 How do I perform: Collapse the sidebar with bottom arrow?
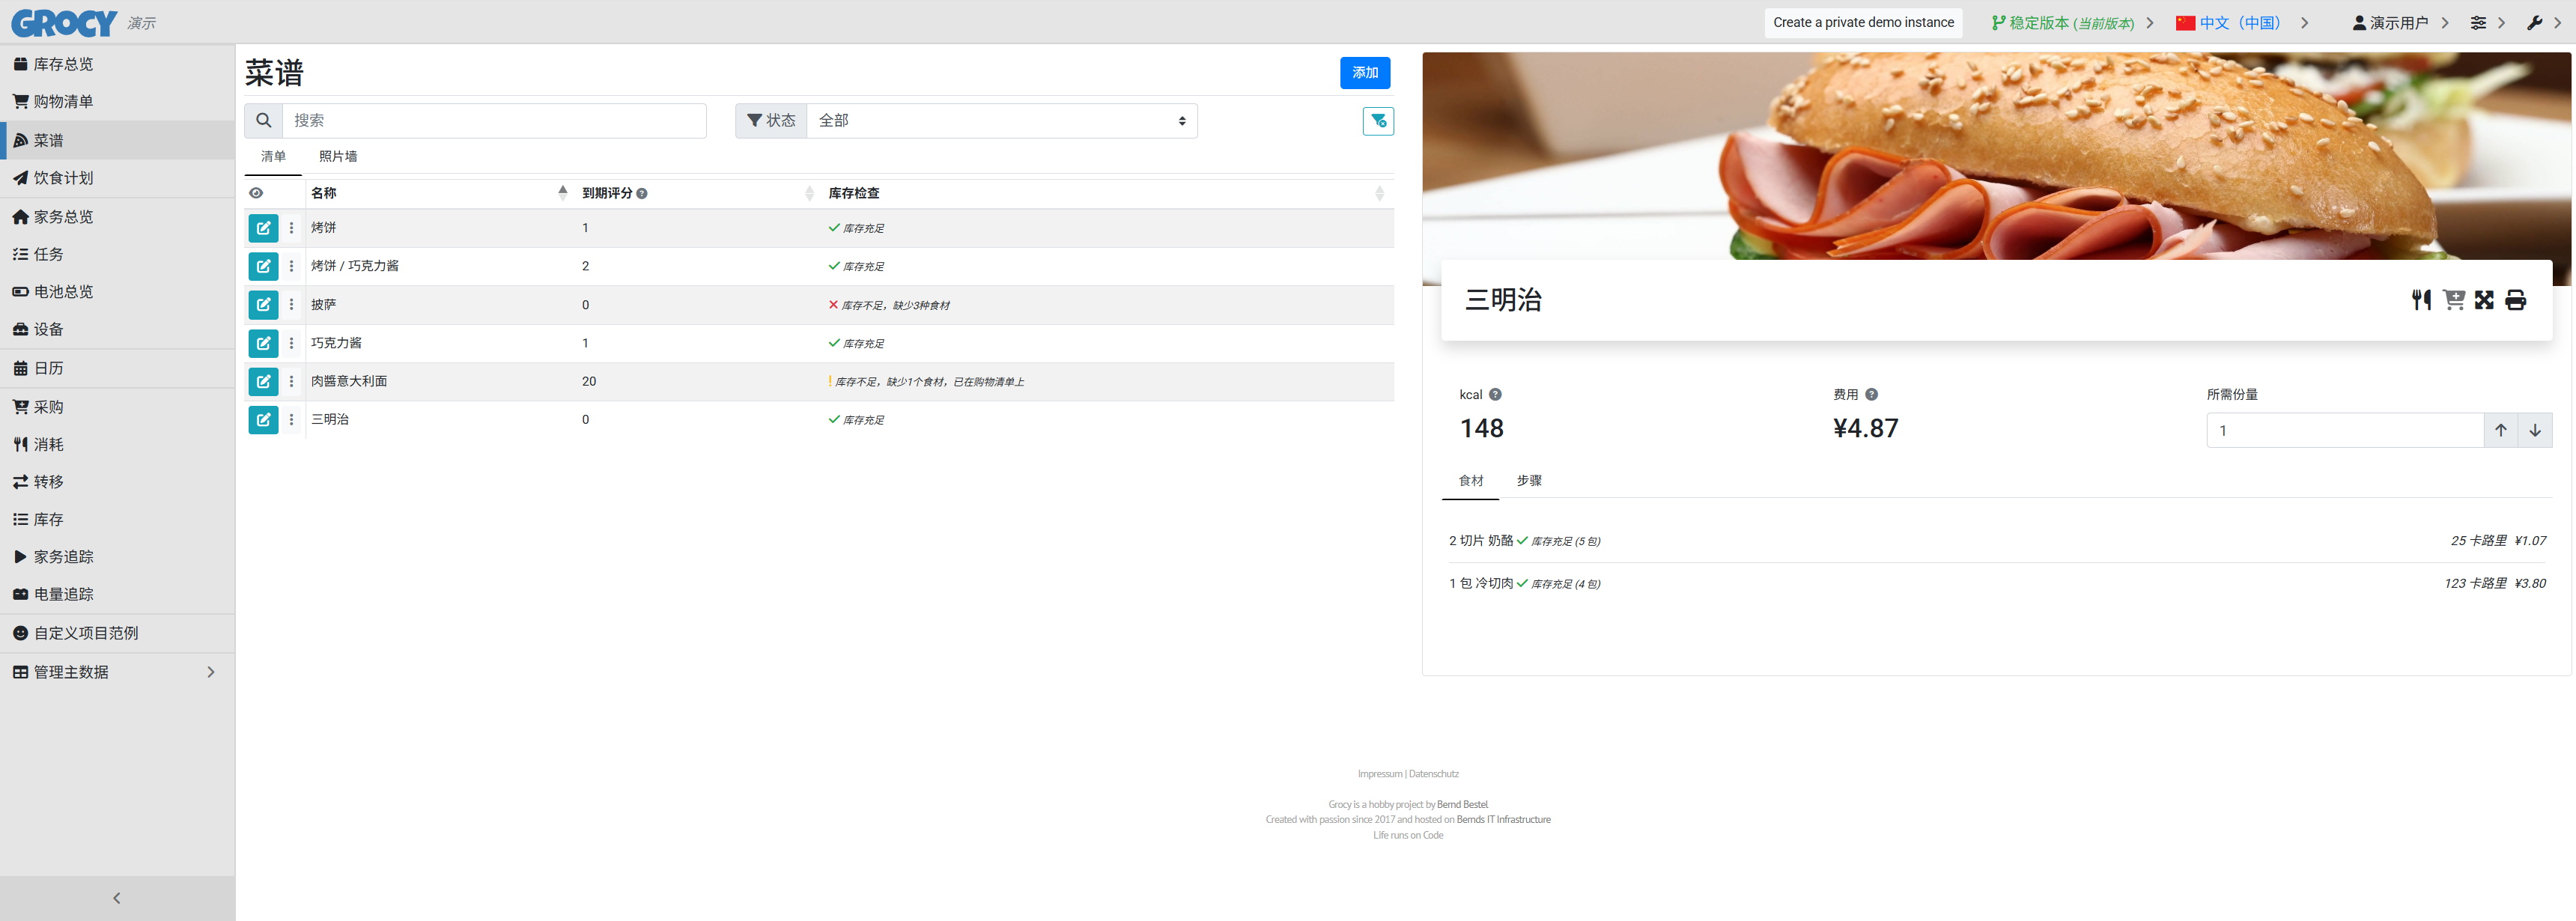pos(117,898)
